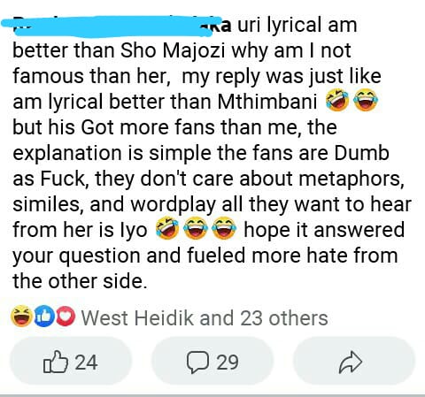Click the tears-of-joy emoji ending the Mthimbani line

coord(366,101)
